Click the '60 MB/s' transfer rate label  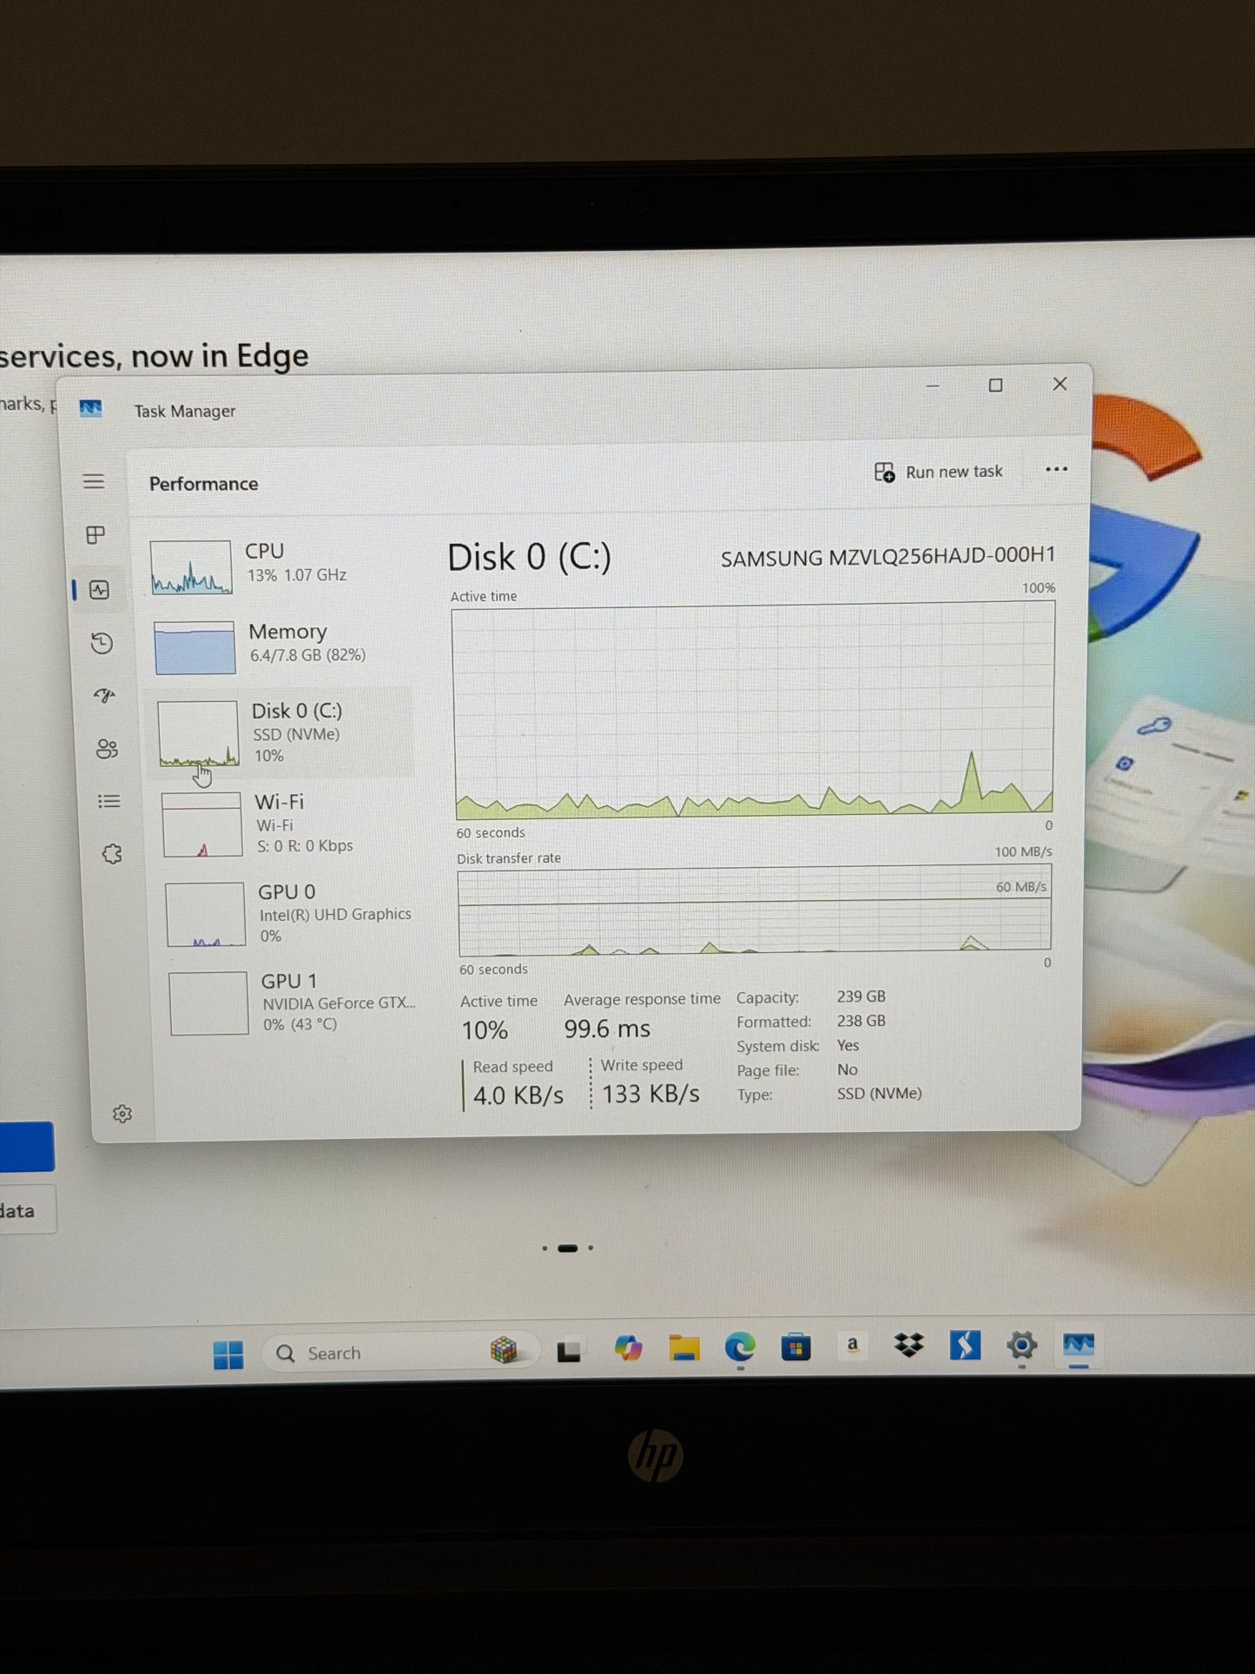coord(1021,887)
